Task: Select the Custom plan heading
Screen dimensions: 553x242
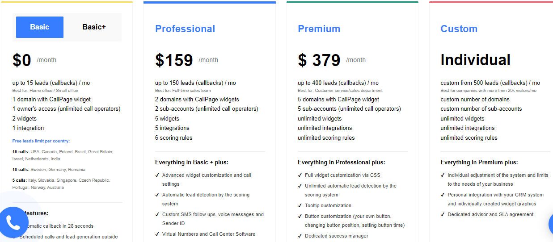Action: 459,29
